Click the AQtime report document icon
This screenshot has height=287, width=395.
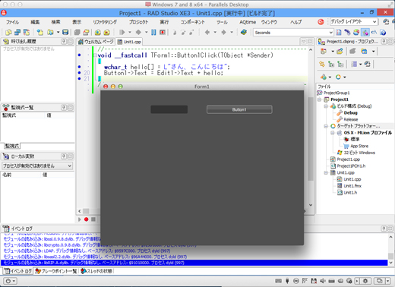(x=339, y=32)
